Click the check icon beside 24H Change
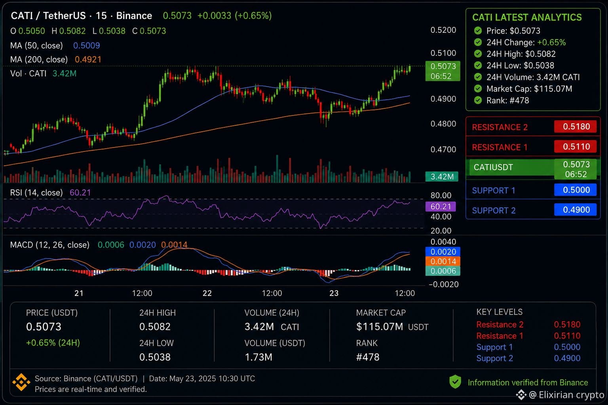This screenshot has width=608, height=405. pyautogui.click(x=478, y=42)
